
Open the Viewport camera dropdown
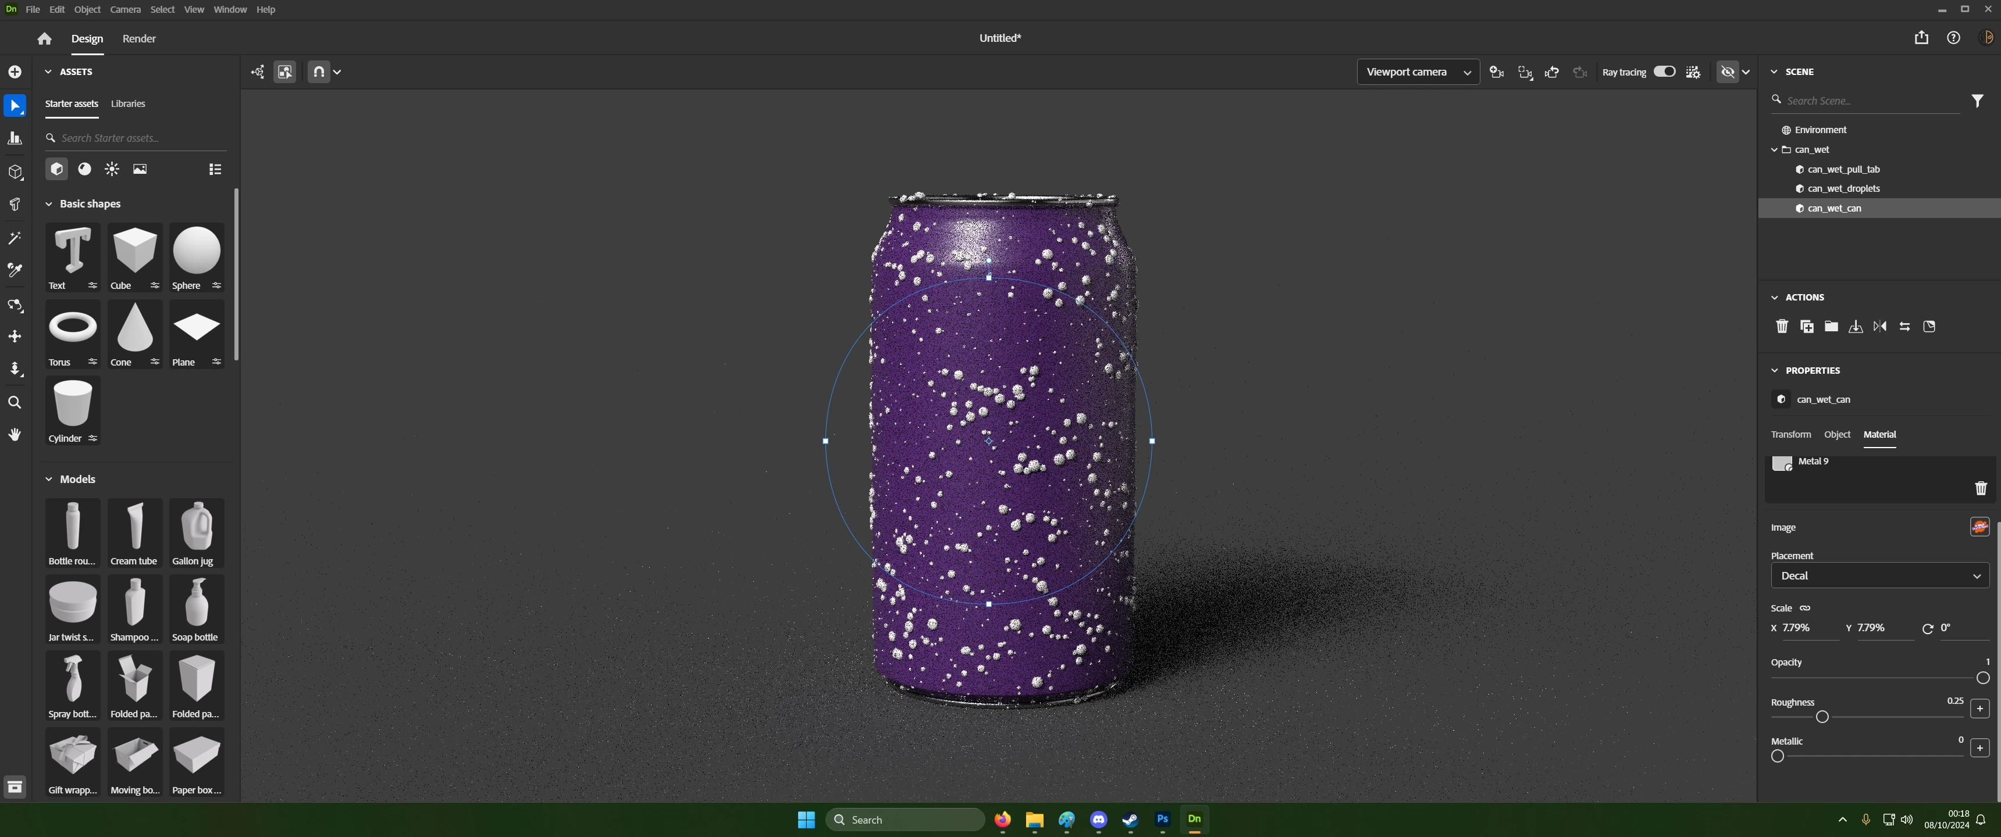pyautogui.click(x=1418, y=71)
